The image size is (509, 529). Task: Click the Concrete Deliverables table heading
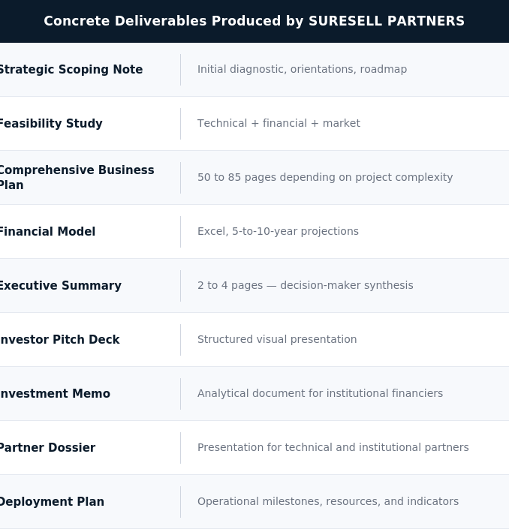(254, 21)
